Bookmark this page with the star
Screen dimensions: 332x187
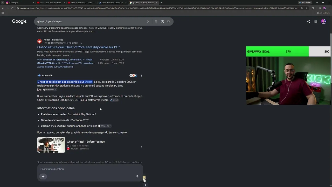306,8
